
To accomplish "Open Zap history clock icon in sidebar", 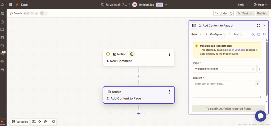I will 2,46.
